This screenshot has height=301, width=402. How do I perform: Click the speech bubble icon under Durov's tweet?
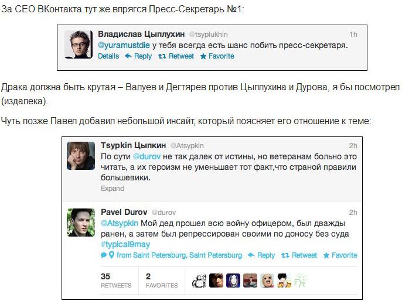[104, 255]
